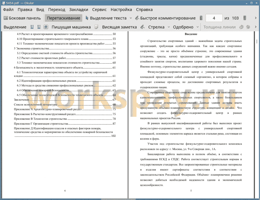The height and width of the screenshot is (200, 260).
Task: Click "6.2 Идентификация профессиональных рисков" entry
Action: coord(66,81)
